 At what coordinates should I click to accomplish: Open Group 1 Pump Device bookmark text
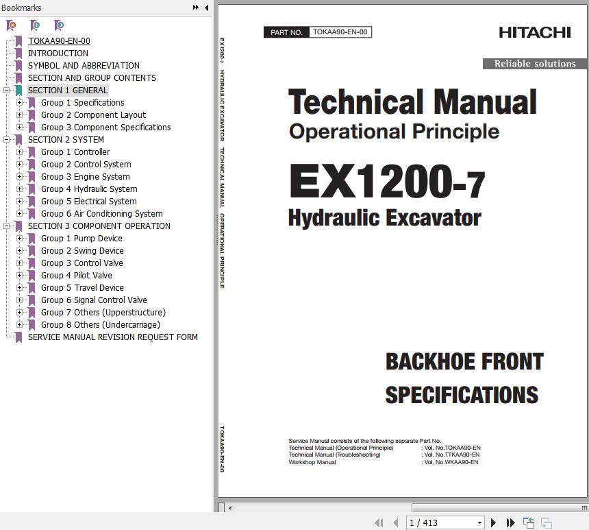point(82,239)
